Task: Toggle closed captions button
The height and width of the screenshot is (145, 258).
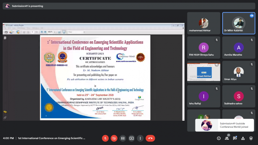Action: pos(123,138)
